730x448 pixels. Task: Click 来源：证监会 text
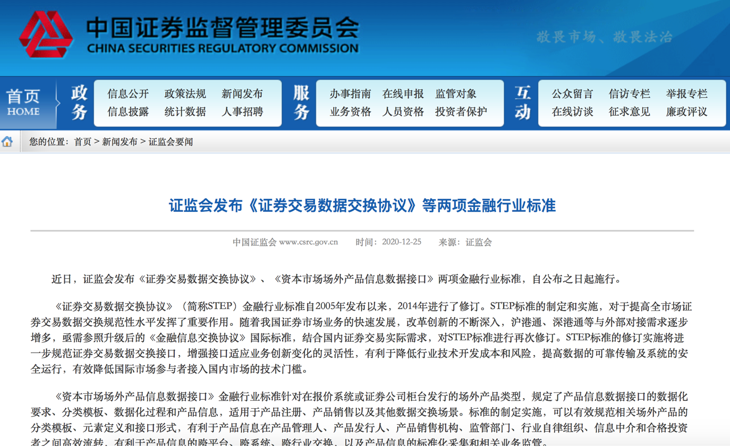[x=465, y=242]
